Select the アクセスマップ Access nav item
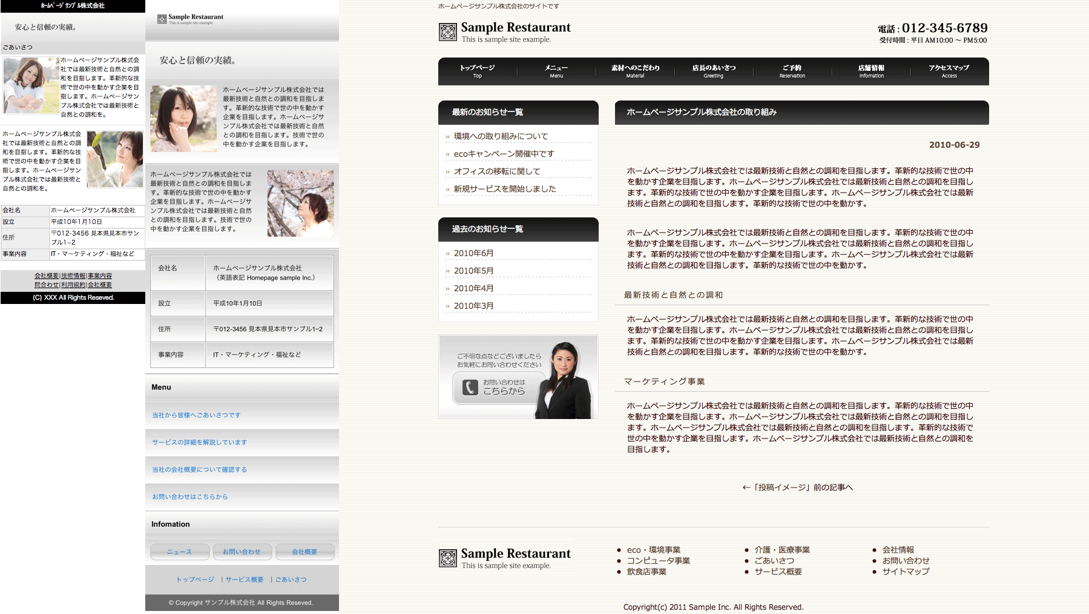Screen dimensions: 1089x614 pos(949,71)
